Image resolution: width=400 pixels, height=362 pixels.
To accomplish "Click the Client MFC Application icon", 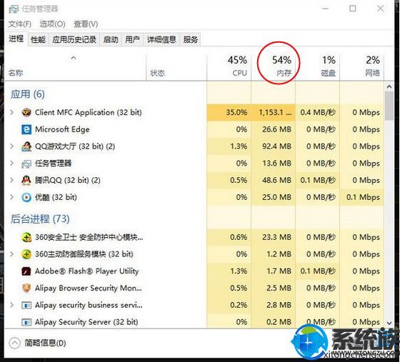I will point(26,112).
